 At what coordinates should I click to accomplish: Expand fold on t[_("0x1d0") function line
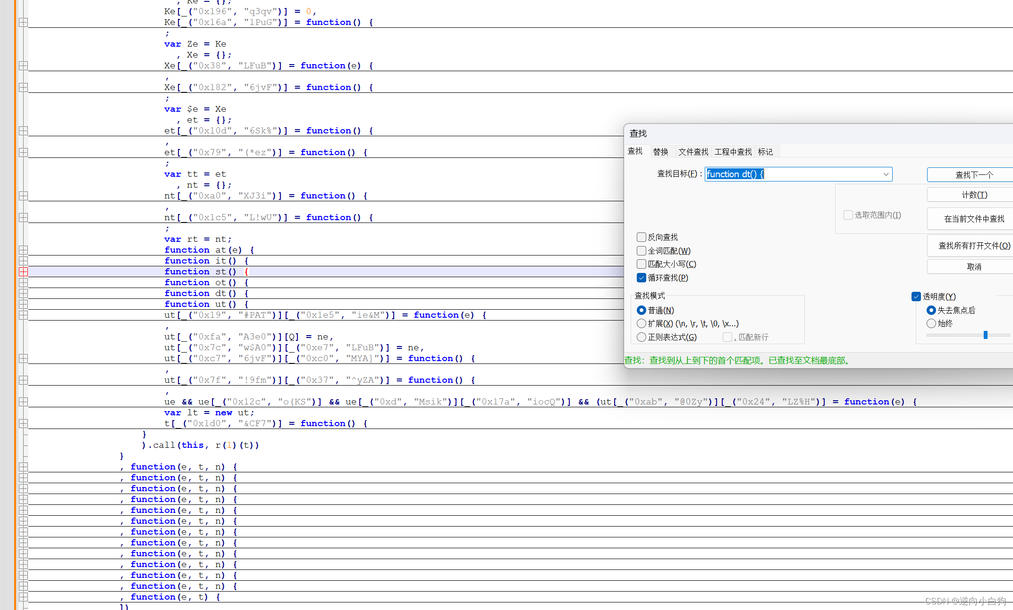tap(23, 423)
